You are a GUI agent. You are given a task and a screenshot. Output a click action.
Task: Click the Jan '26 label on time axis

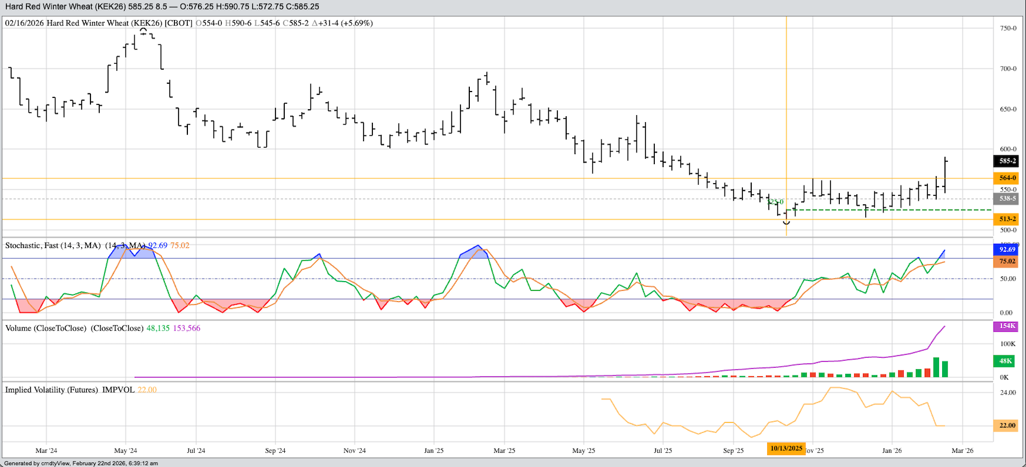[891, 450]
